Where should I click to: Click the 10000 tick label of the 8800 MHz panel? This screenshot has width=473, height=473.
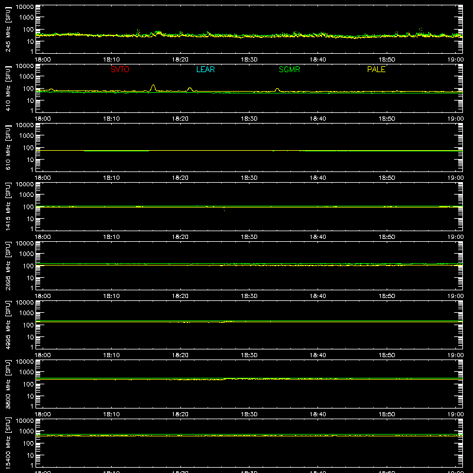point(25,362)
